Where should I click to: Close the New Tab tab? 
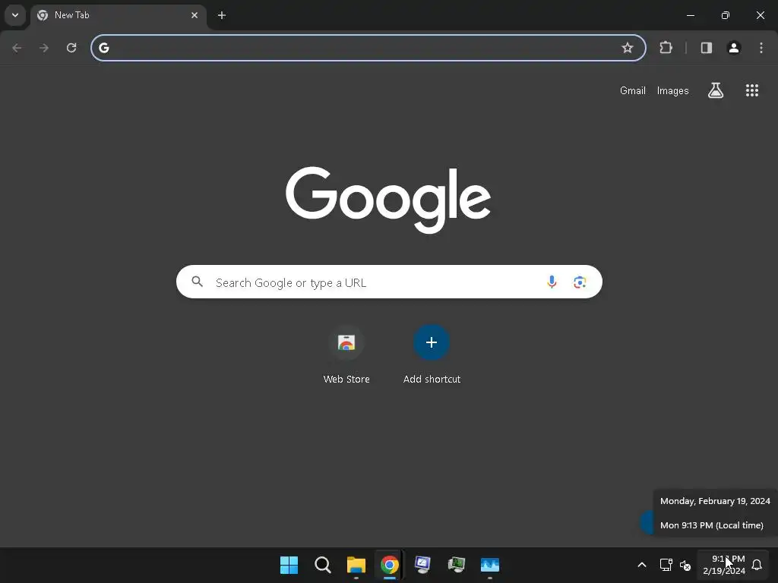(194, 15)
